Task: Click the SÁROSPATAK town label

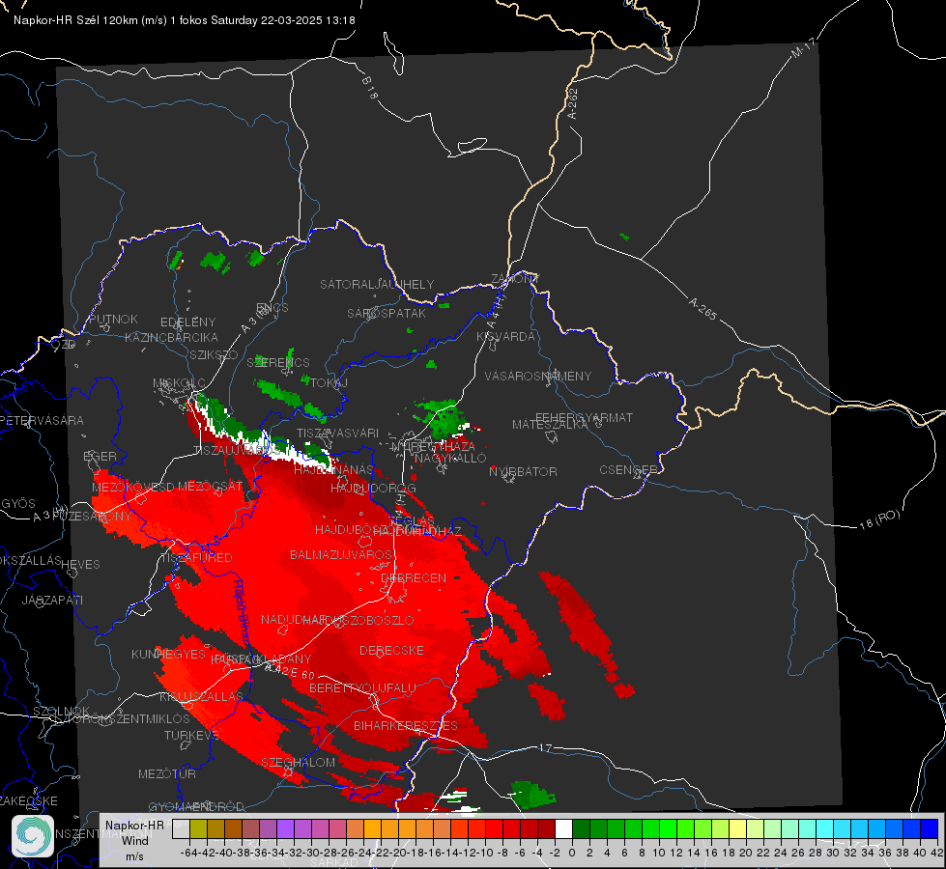Action: click(x=387, y=314)
